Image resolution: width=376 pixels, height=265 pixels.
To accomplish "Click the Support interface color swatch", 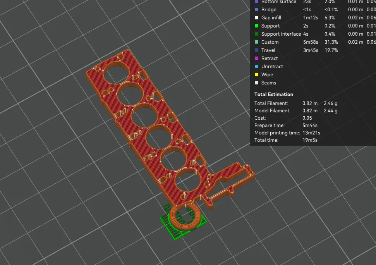I will coord(256,34).
